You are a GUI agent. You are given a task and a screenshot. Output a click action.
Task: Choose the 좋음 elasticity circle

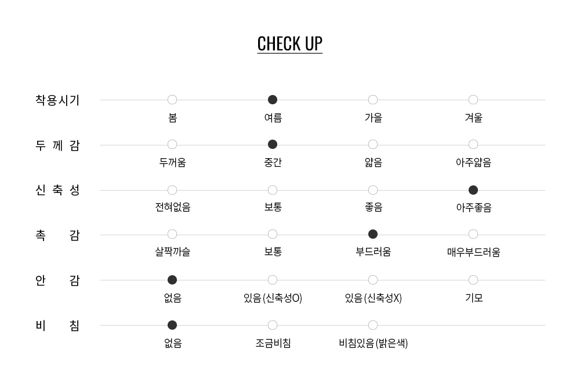tap(373, 190)
